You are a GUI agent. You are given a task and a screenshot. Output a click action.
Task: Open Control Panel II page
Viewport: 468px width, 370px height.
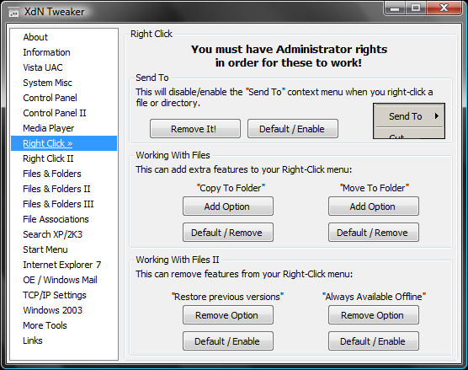click(55, 113)
